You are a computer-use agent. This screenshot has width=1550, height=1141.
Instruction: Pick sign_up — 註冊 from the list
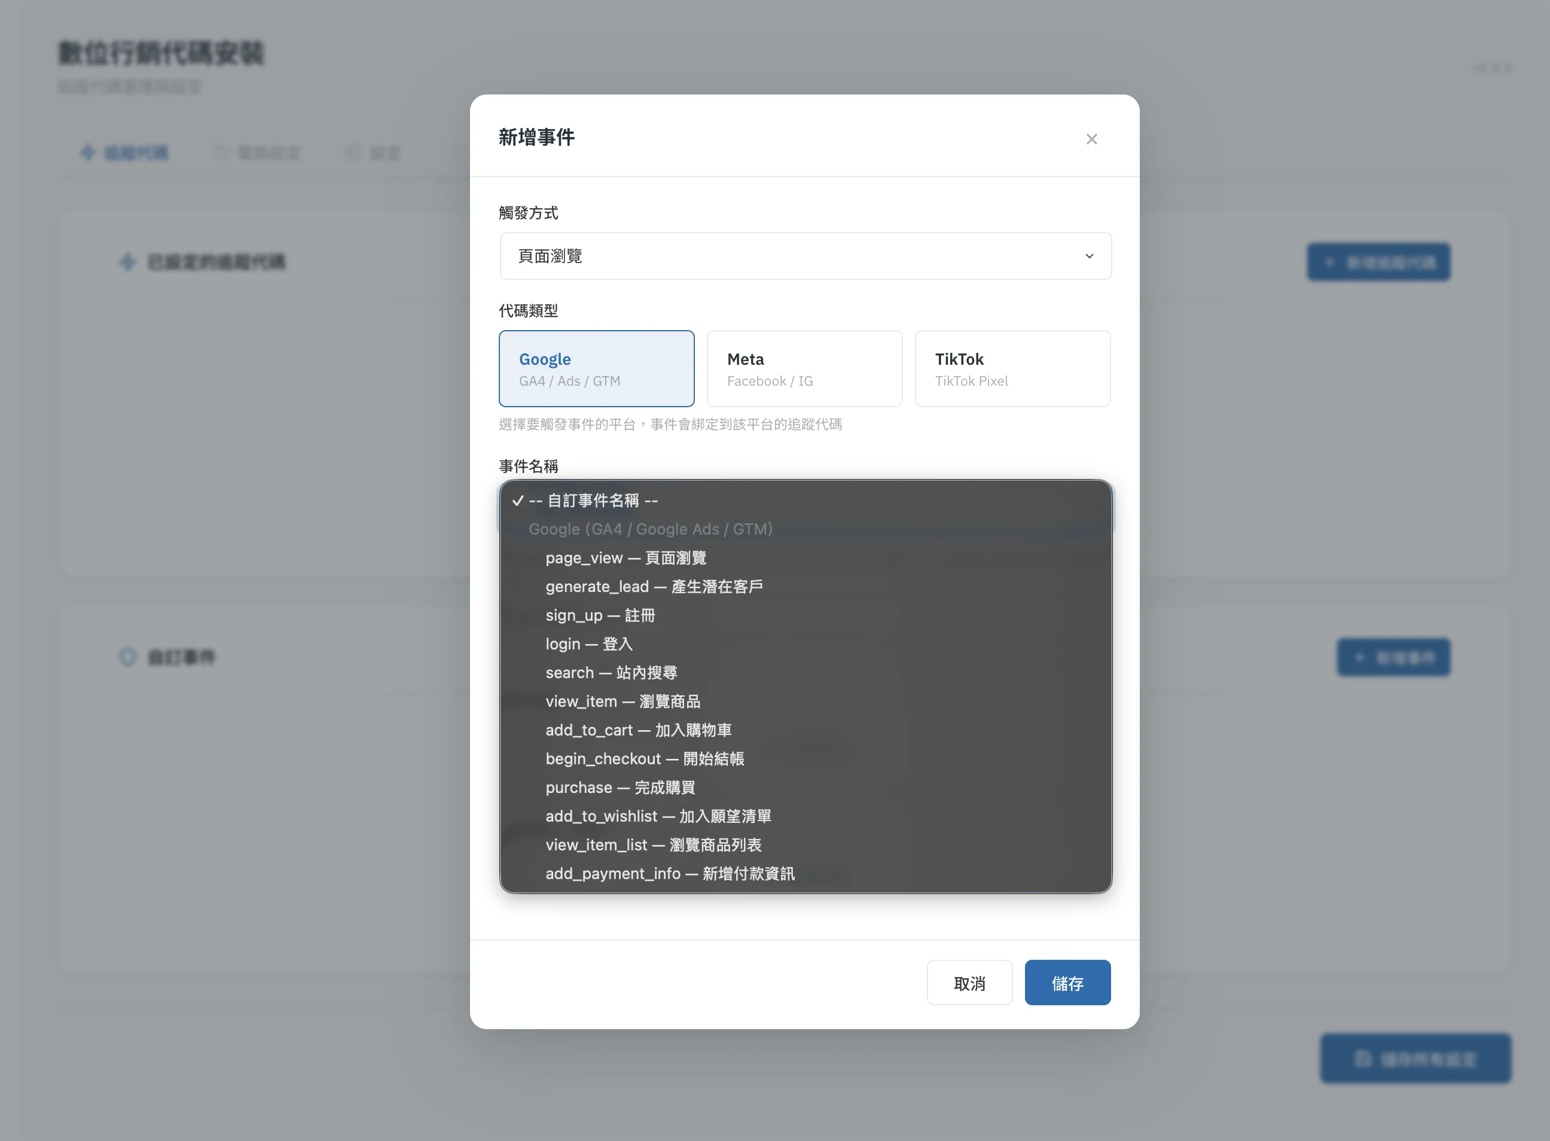click(600, 615)
